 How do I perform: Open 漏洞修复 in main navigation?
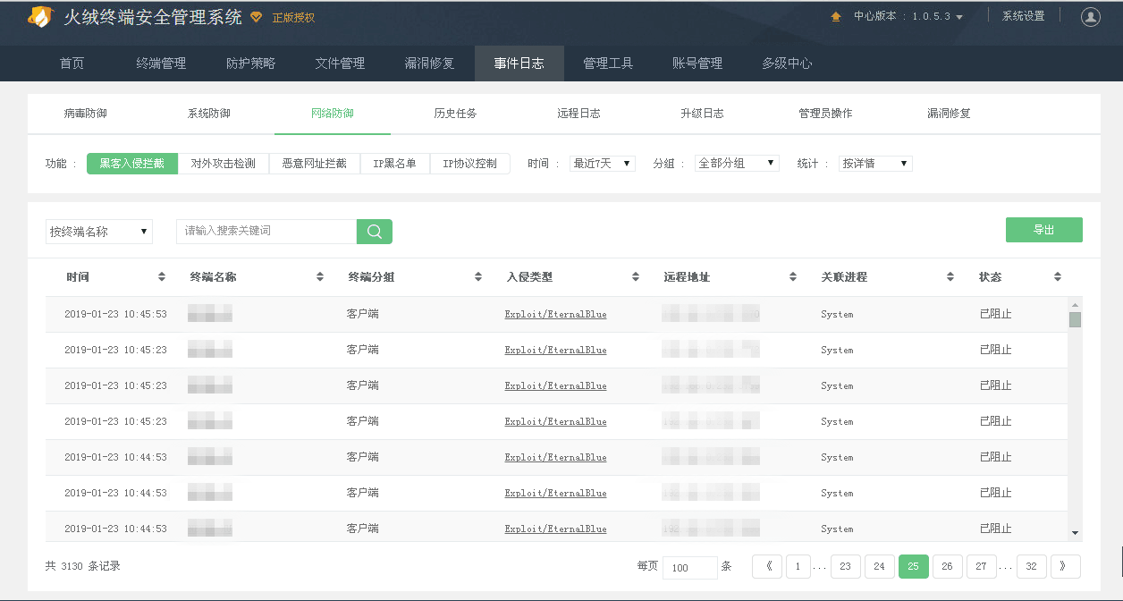pos(430,63)
